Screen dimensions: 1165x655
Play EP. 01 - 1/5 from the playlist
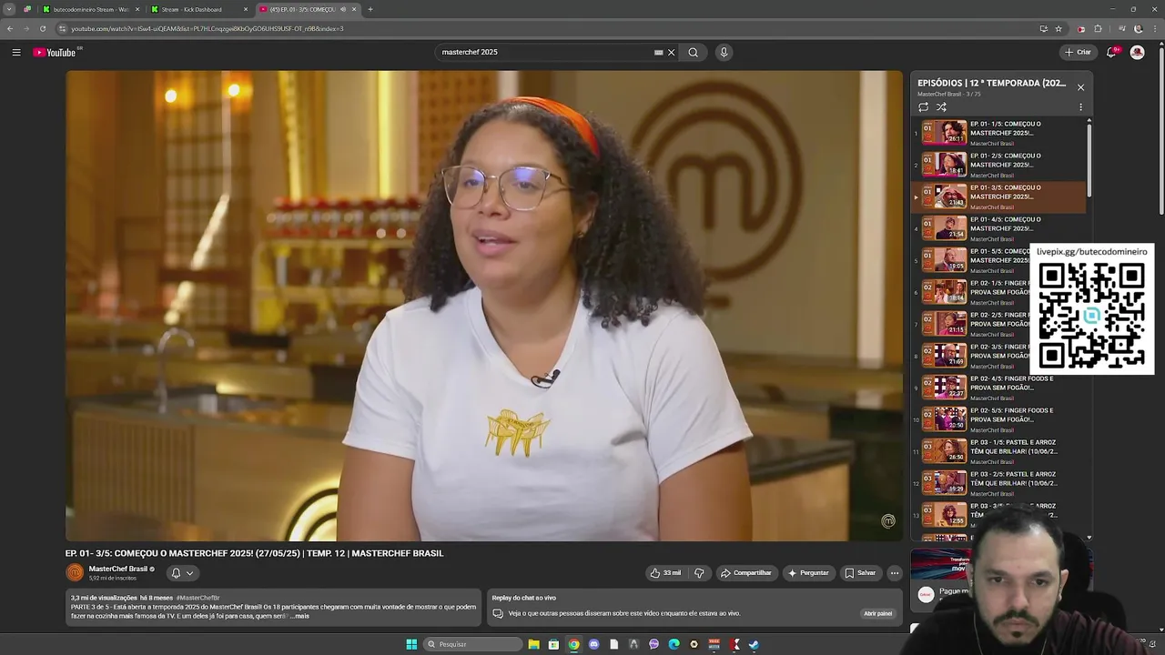pyautogui.click(x=999, y=133)
